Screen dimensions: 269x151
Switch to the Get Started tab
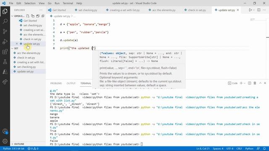pyautogui.click(x=59, y=10)
